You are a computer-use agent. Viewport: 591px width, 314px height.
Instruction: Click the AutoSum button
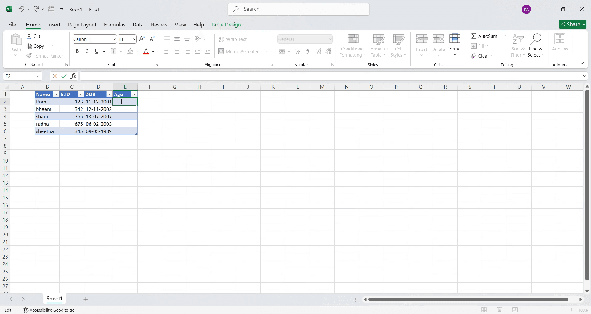(484, 36)
